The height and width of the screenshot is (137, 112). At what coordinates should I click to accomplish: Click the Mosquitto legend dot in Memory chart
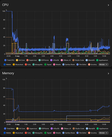pyautogui.click(x=34, y=133)
